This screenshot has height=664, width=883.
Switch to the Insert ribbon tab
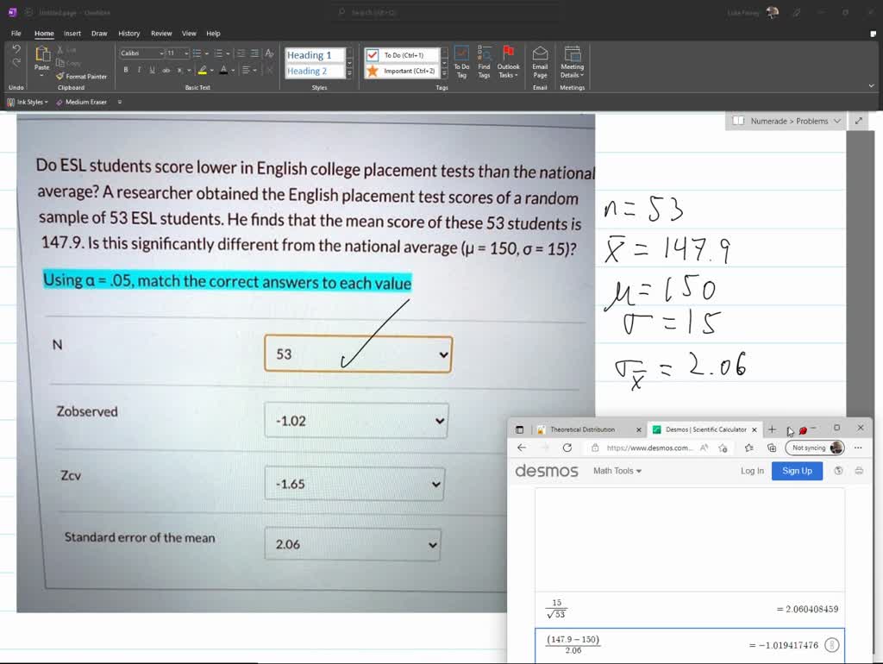[72, 34]
